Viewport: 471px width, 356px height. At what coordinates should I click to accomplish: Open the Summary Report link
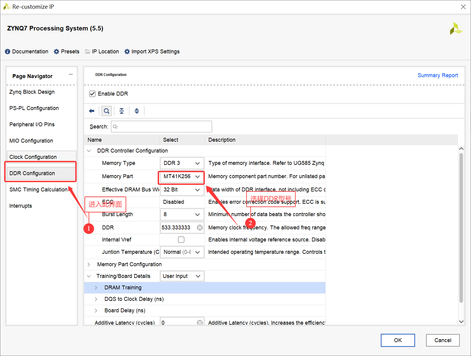pos(437,75)
